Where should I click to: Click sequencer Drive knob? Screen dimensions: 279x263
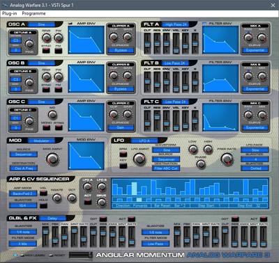click(101, 202)
